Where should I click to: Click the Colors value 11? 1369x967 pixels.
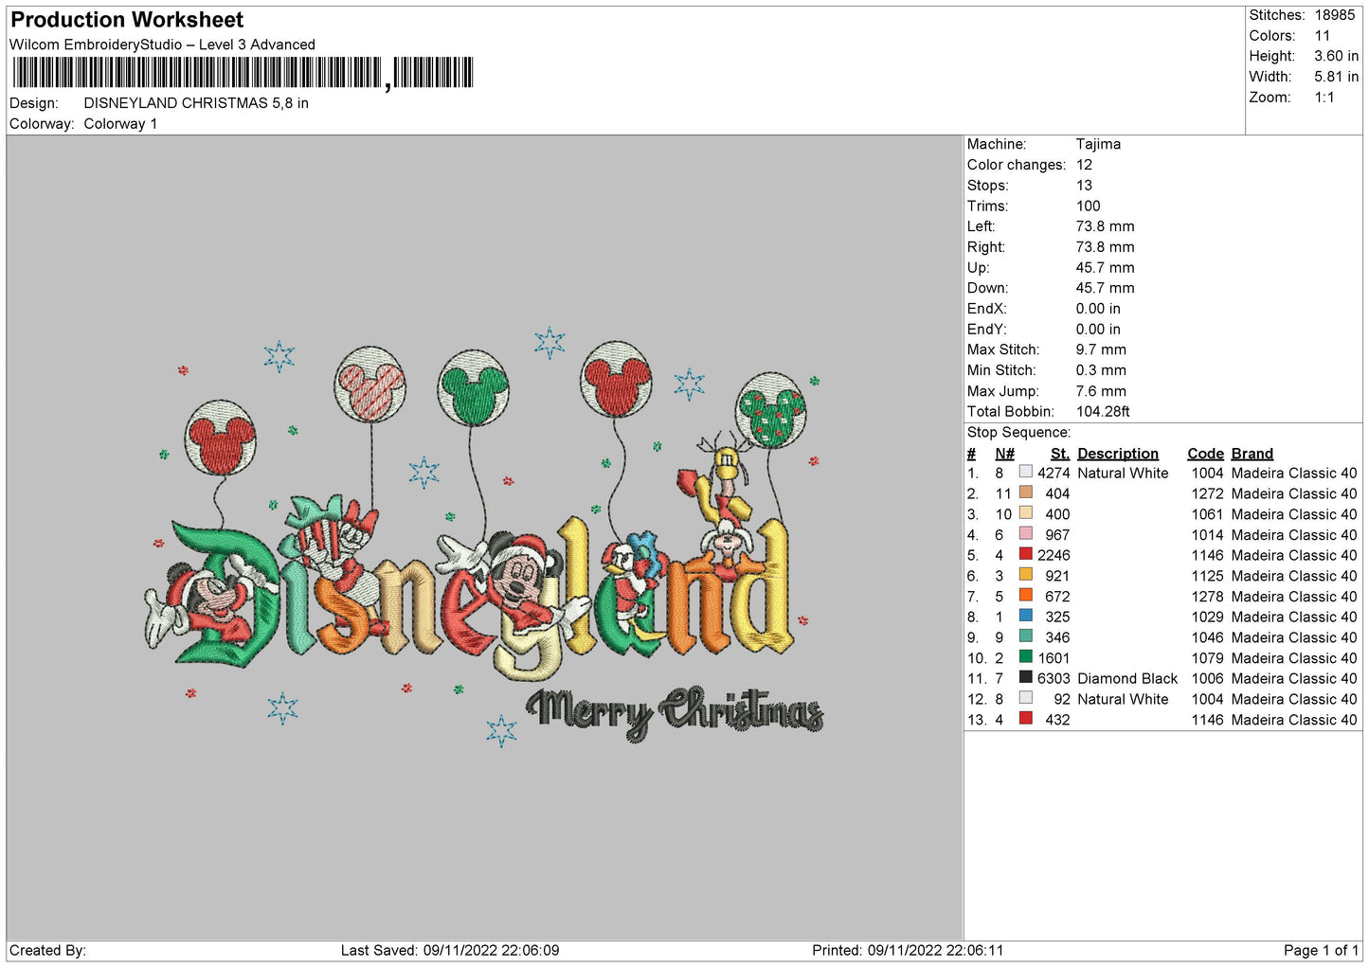(x=1323, y=36)
